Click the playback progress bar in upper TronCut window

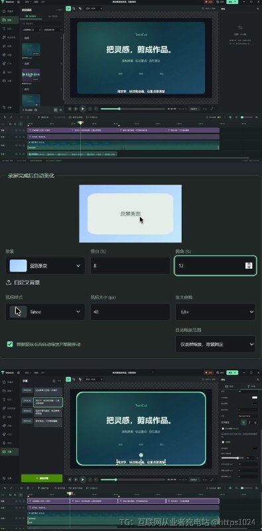click(x=133, y=109)
